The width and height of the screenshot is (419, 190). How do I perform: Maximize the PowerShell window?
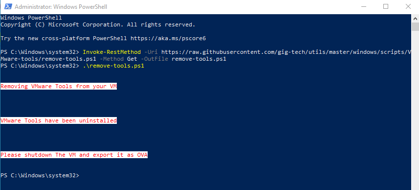pos(386,7)
